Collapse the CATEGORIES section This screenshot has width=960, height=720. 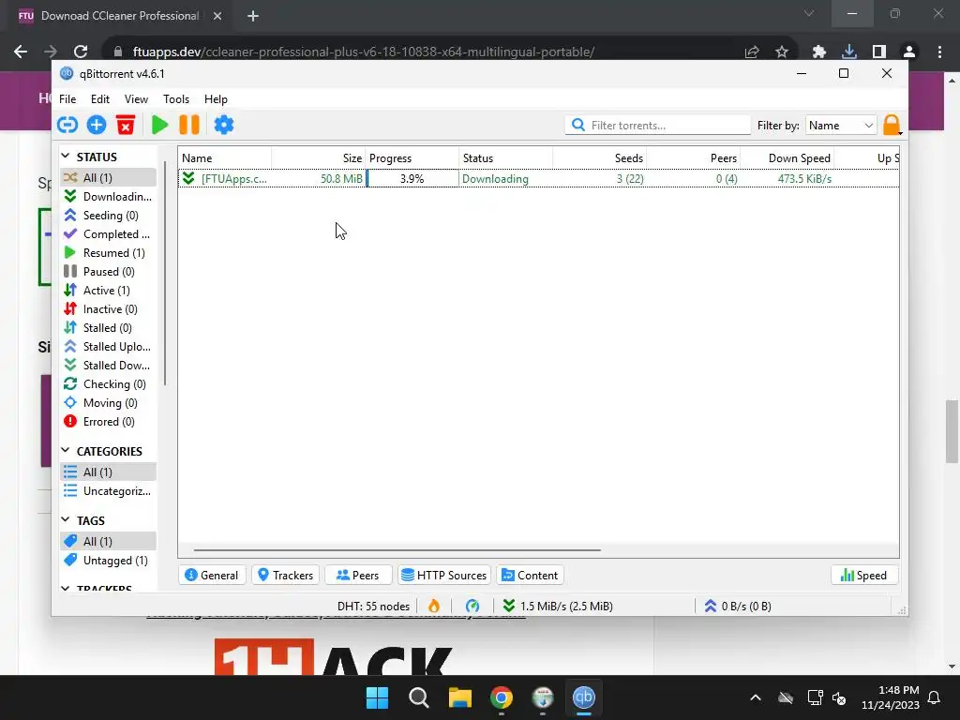click(x=66, y=451)
